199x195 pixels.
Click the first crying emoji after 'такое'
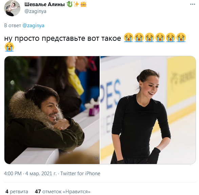click(128, 37)
